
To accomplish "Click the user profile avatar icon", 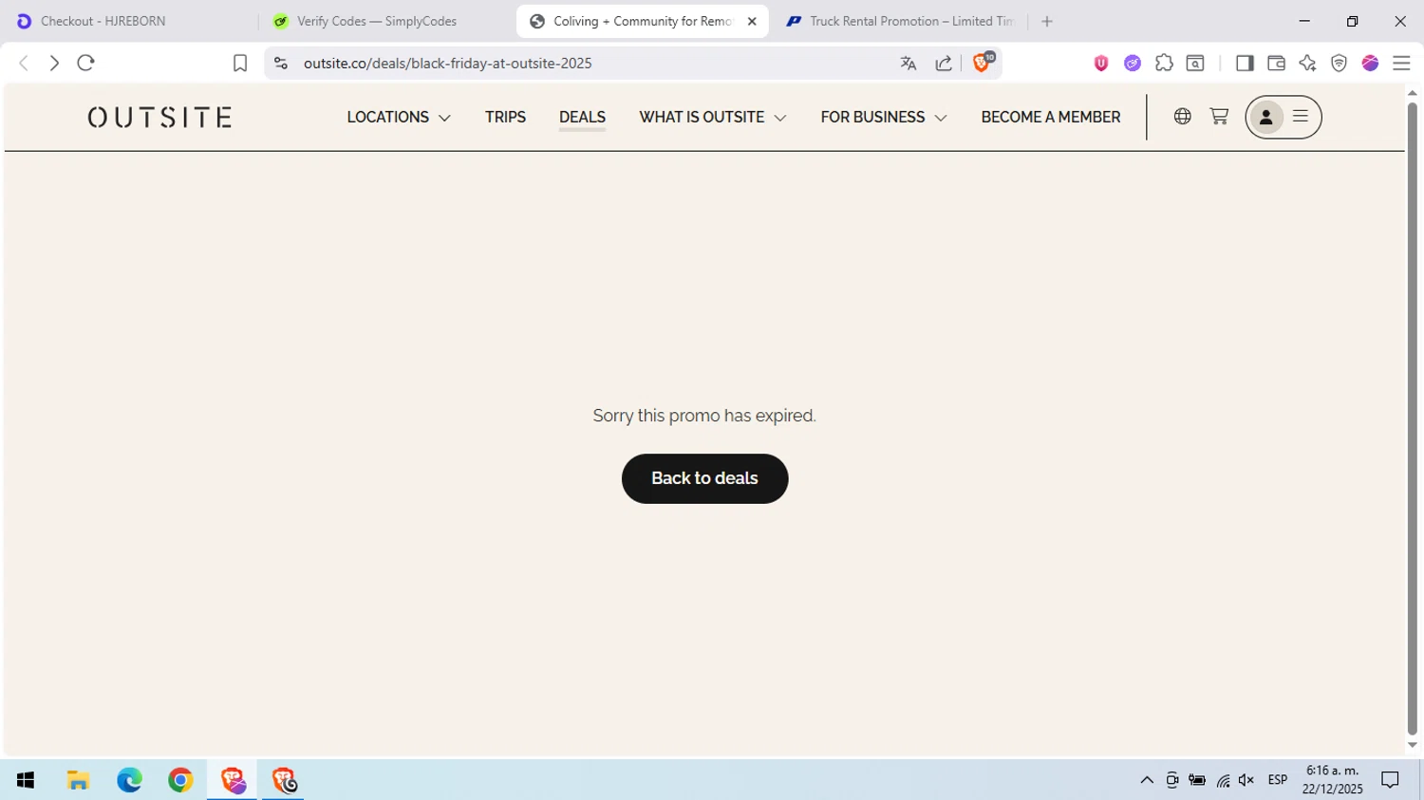I will 1265,117.
